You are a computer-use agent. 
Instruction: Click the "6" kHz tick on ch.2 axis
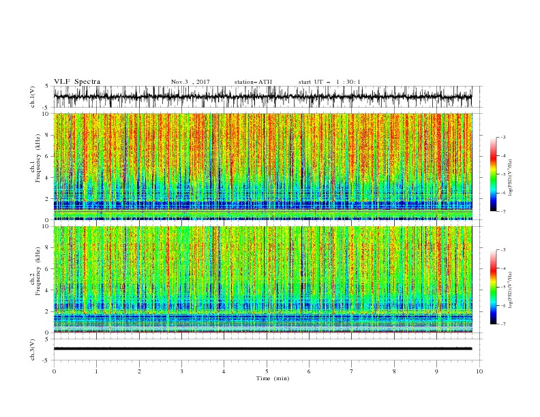click(47, 269)
